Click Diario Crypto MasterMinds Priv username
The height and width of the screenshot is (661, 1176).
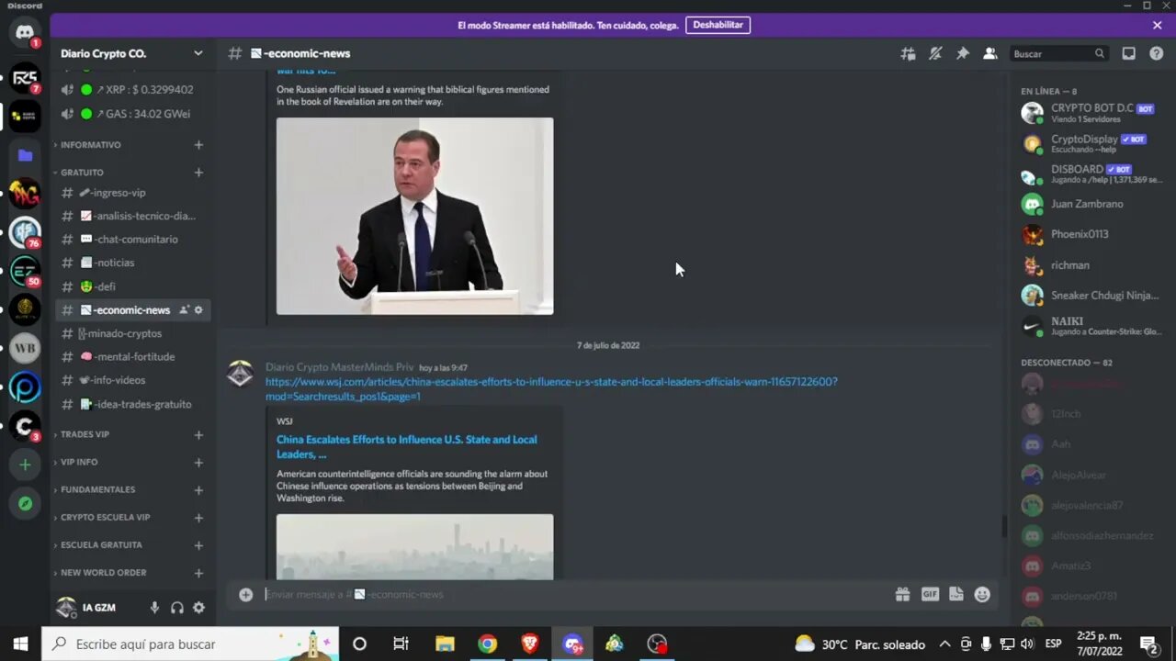click(x=339, y=367)
